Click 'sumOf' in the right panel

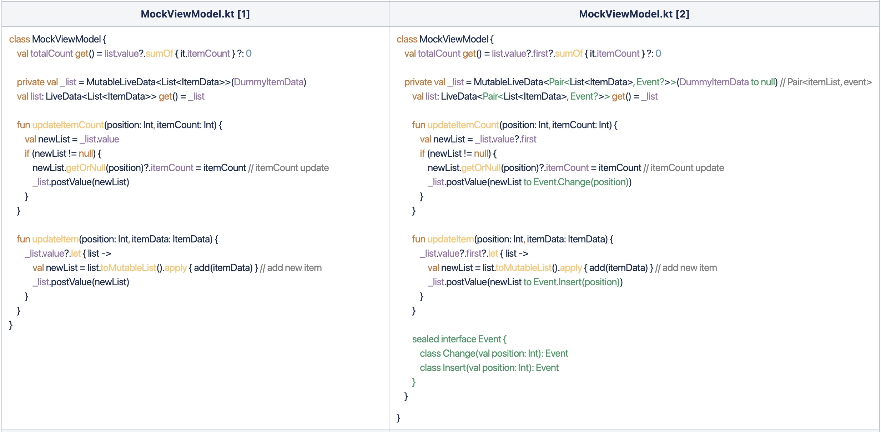[569, 54]
